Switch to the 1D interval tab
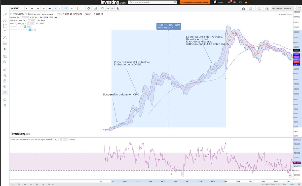The width and height of the screenshot is (302, 186). point(43,8)
